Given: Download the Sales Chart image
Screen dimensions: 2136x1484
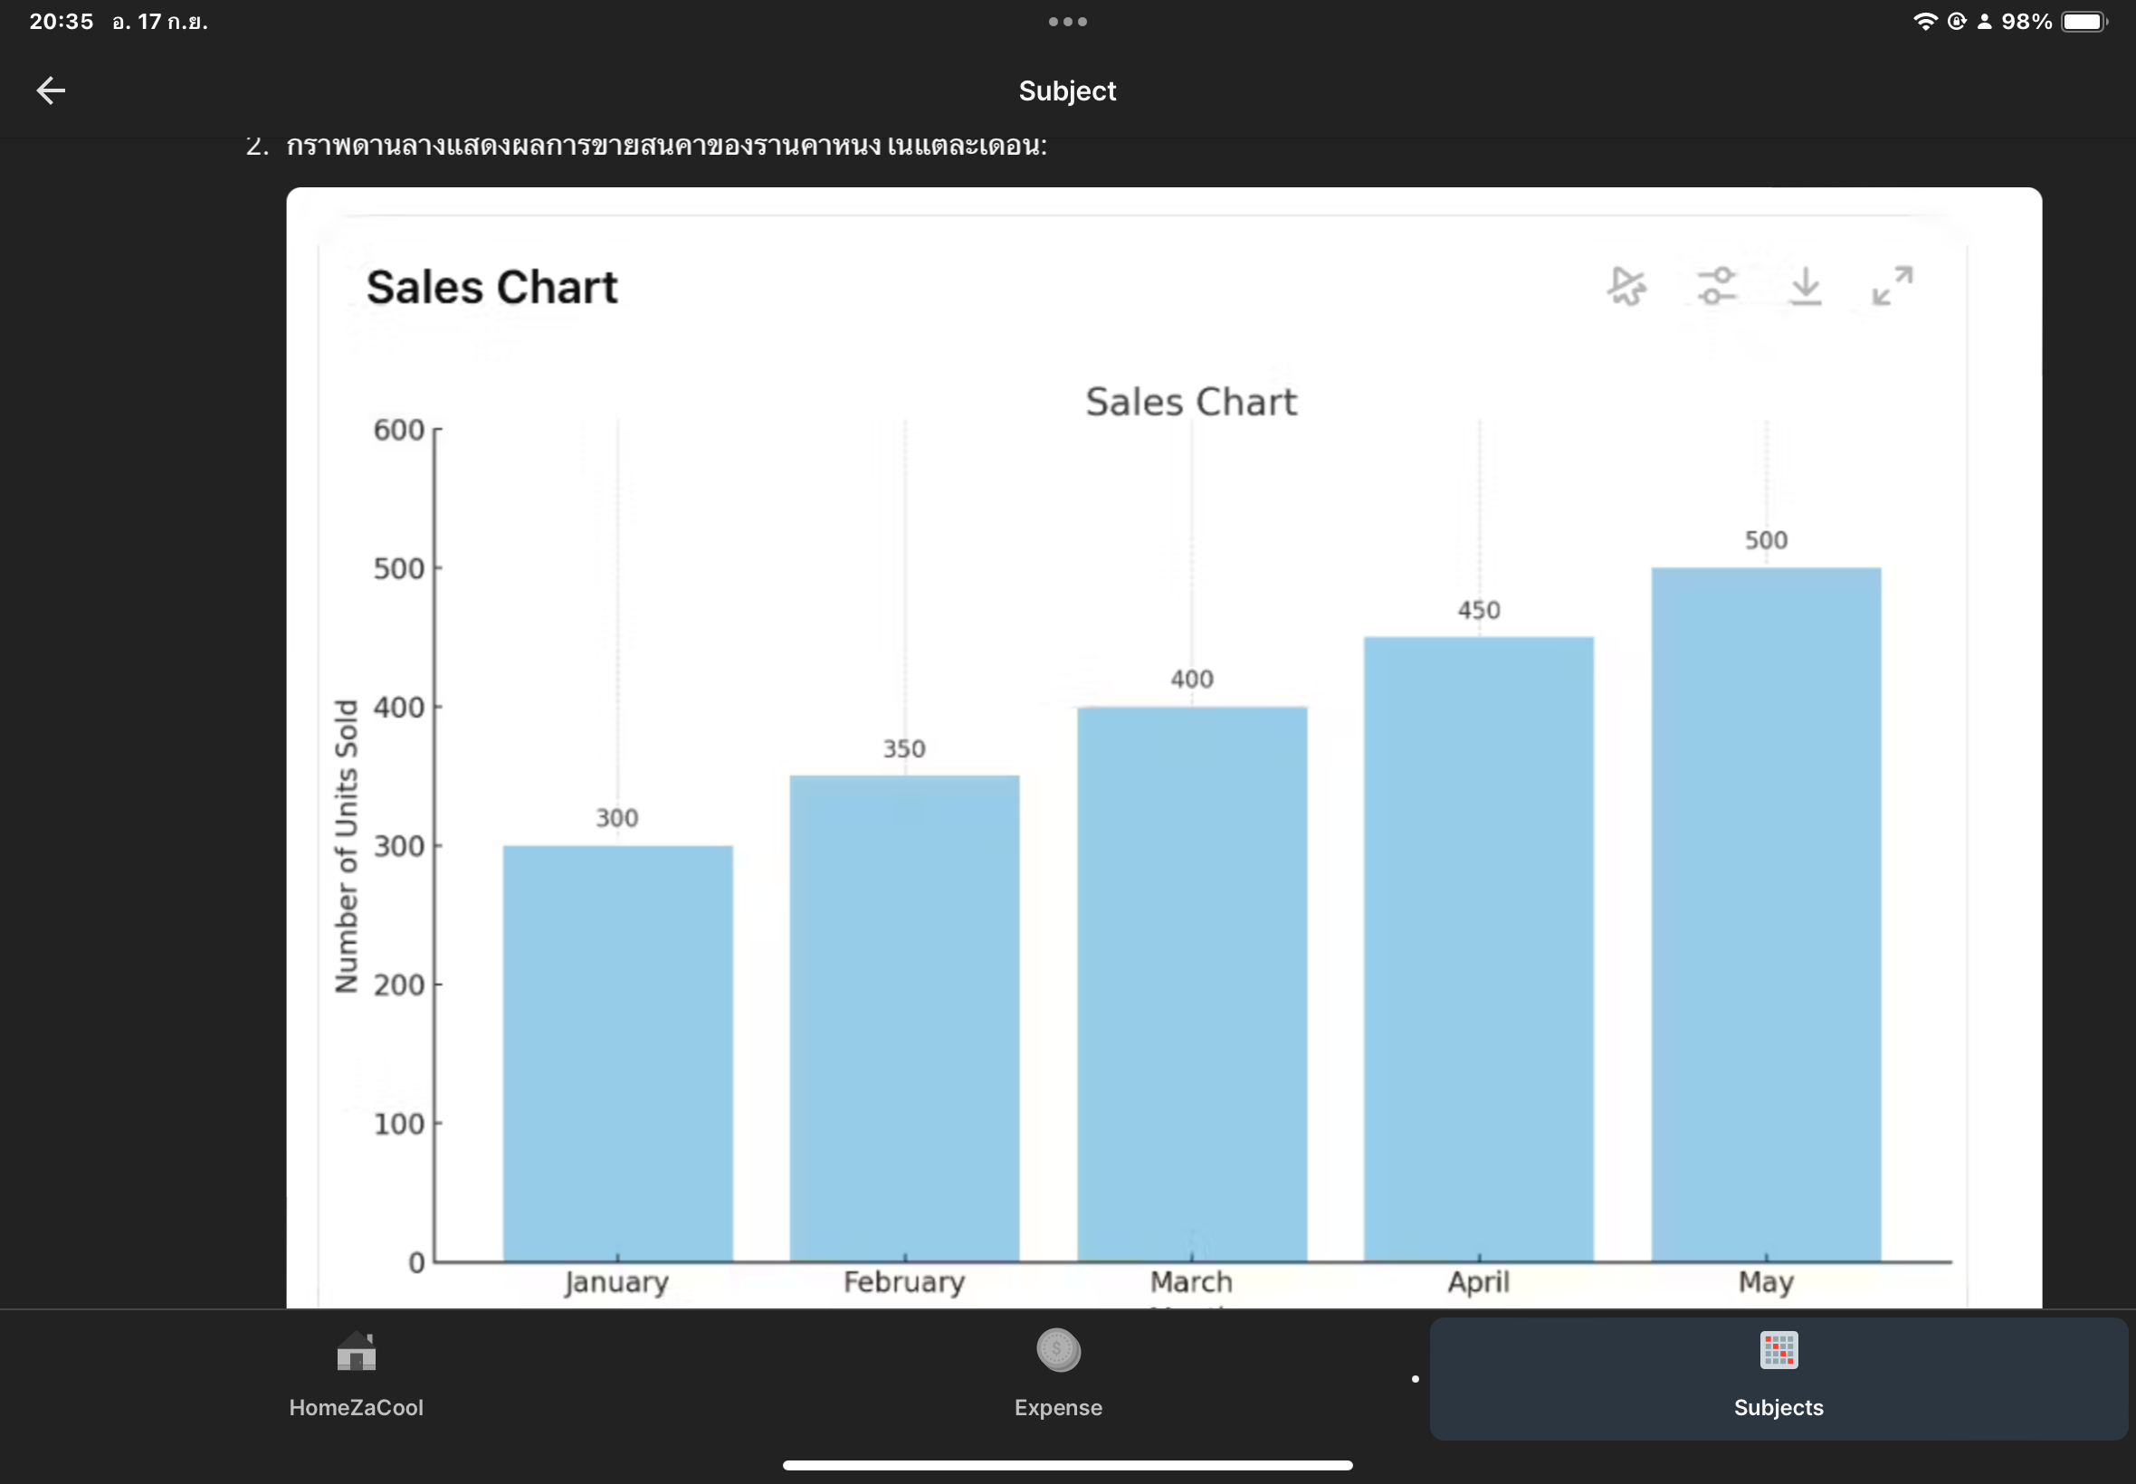Looking at the screenshot, I should pos(1805,285).
